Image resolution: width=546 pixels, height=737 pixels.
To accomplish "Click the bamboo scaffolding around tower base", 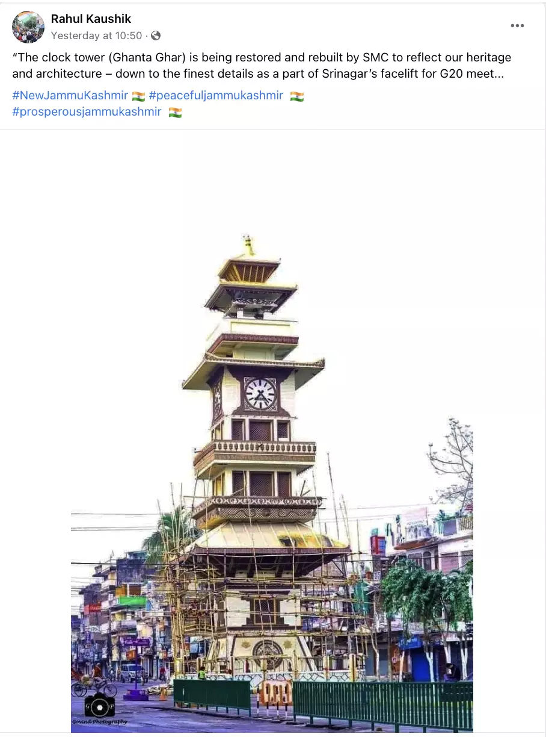I will click(265, 602).
